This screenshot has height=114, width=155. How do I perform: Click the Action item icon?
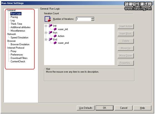[55, 36]
